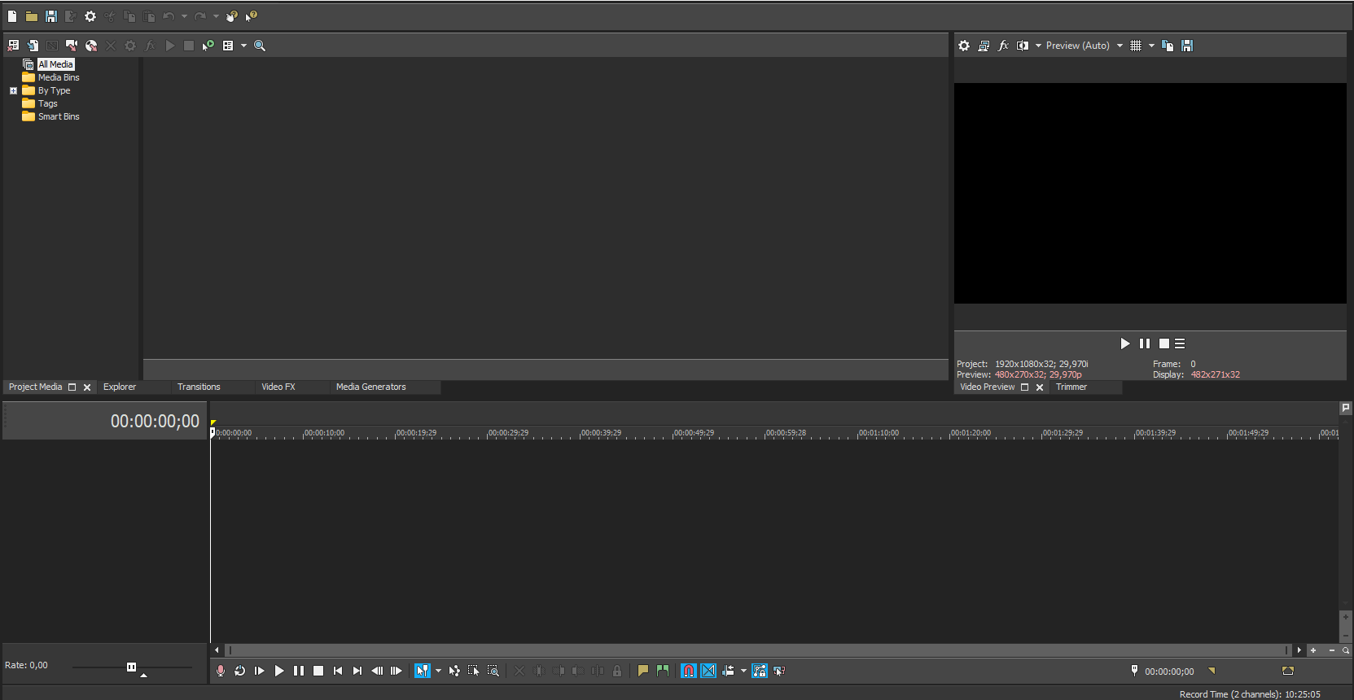Open preview transport menu icon
This screenshot has width=1354, height=700.
point(1180,343)
